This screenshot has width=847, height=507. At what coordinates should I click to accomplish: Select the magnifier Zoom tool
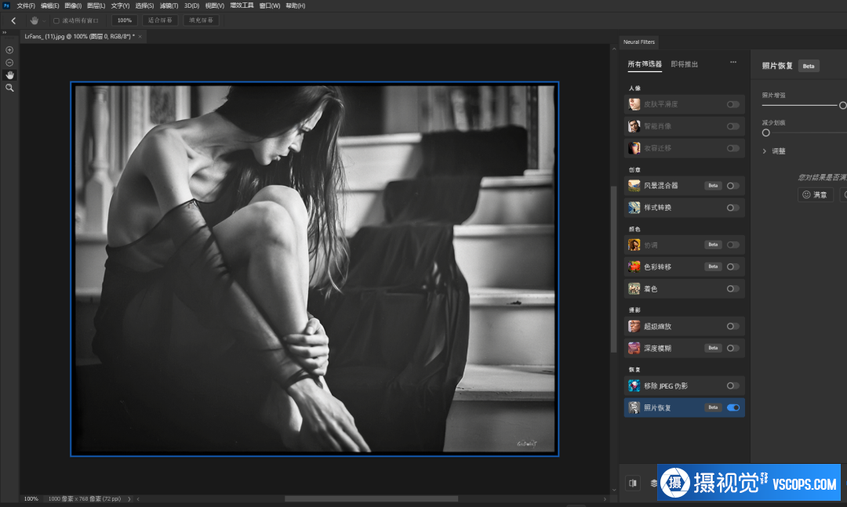(9, 88)
